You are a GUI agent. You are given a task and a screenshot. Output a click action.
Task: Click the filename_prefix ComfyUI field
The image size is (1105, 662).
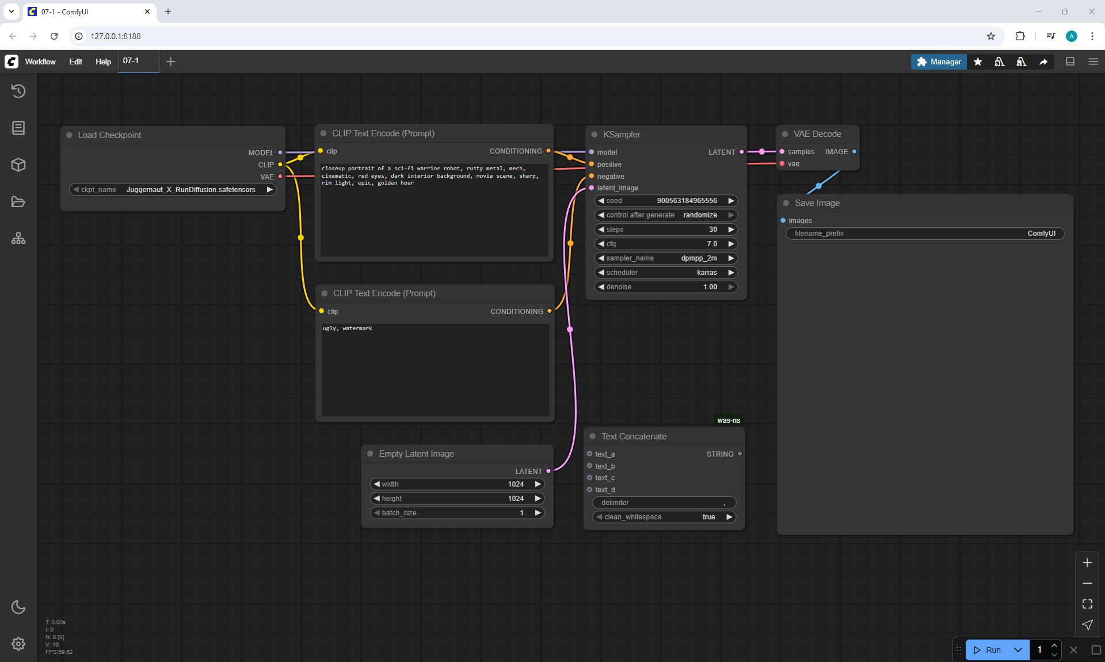[x=924, y=234]
